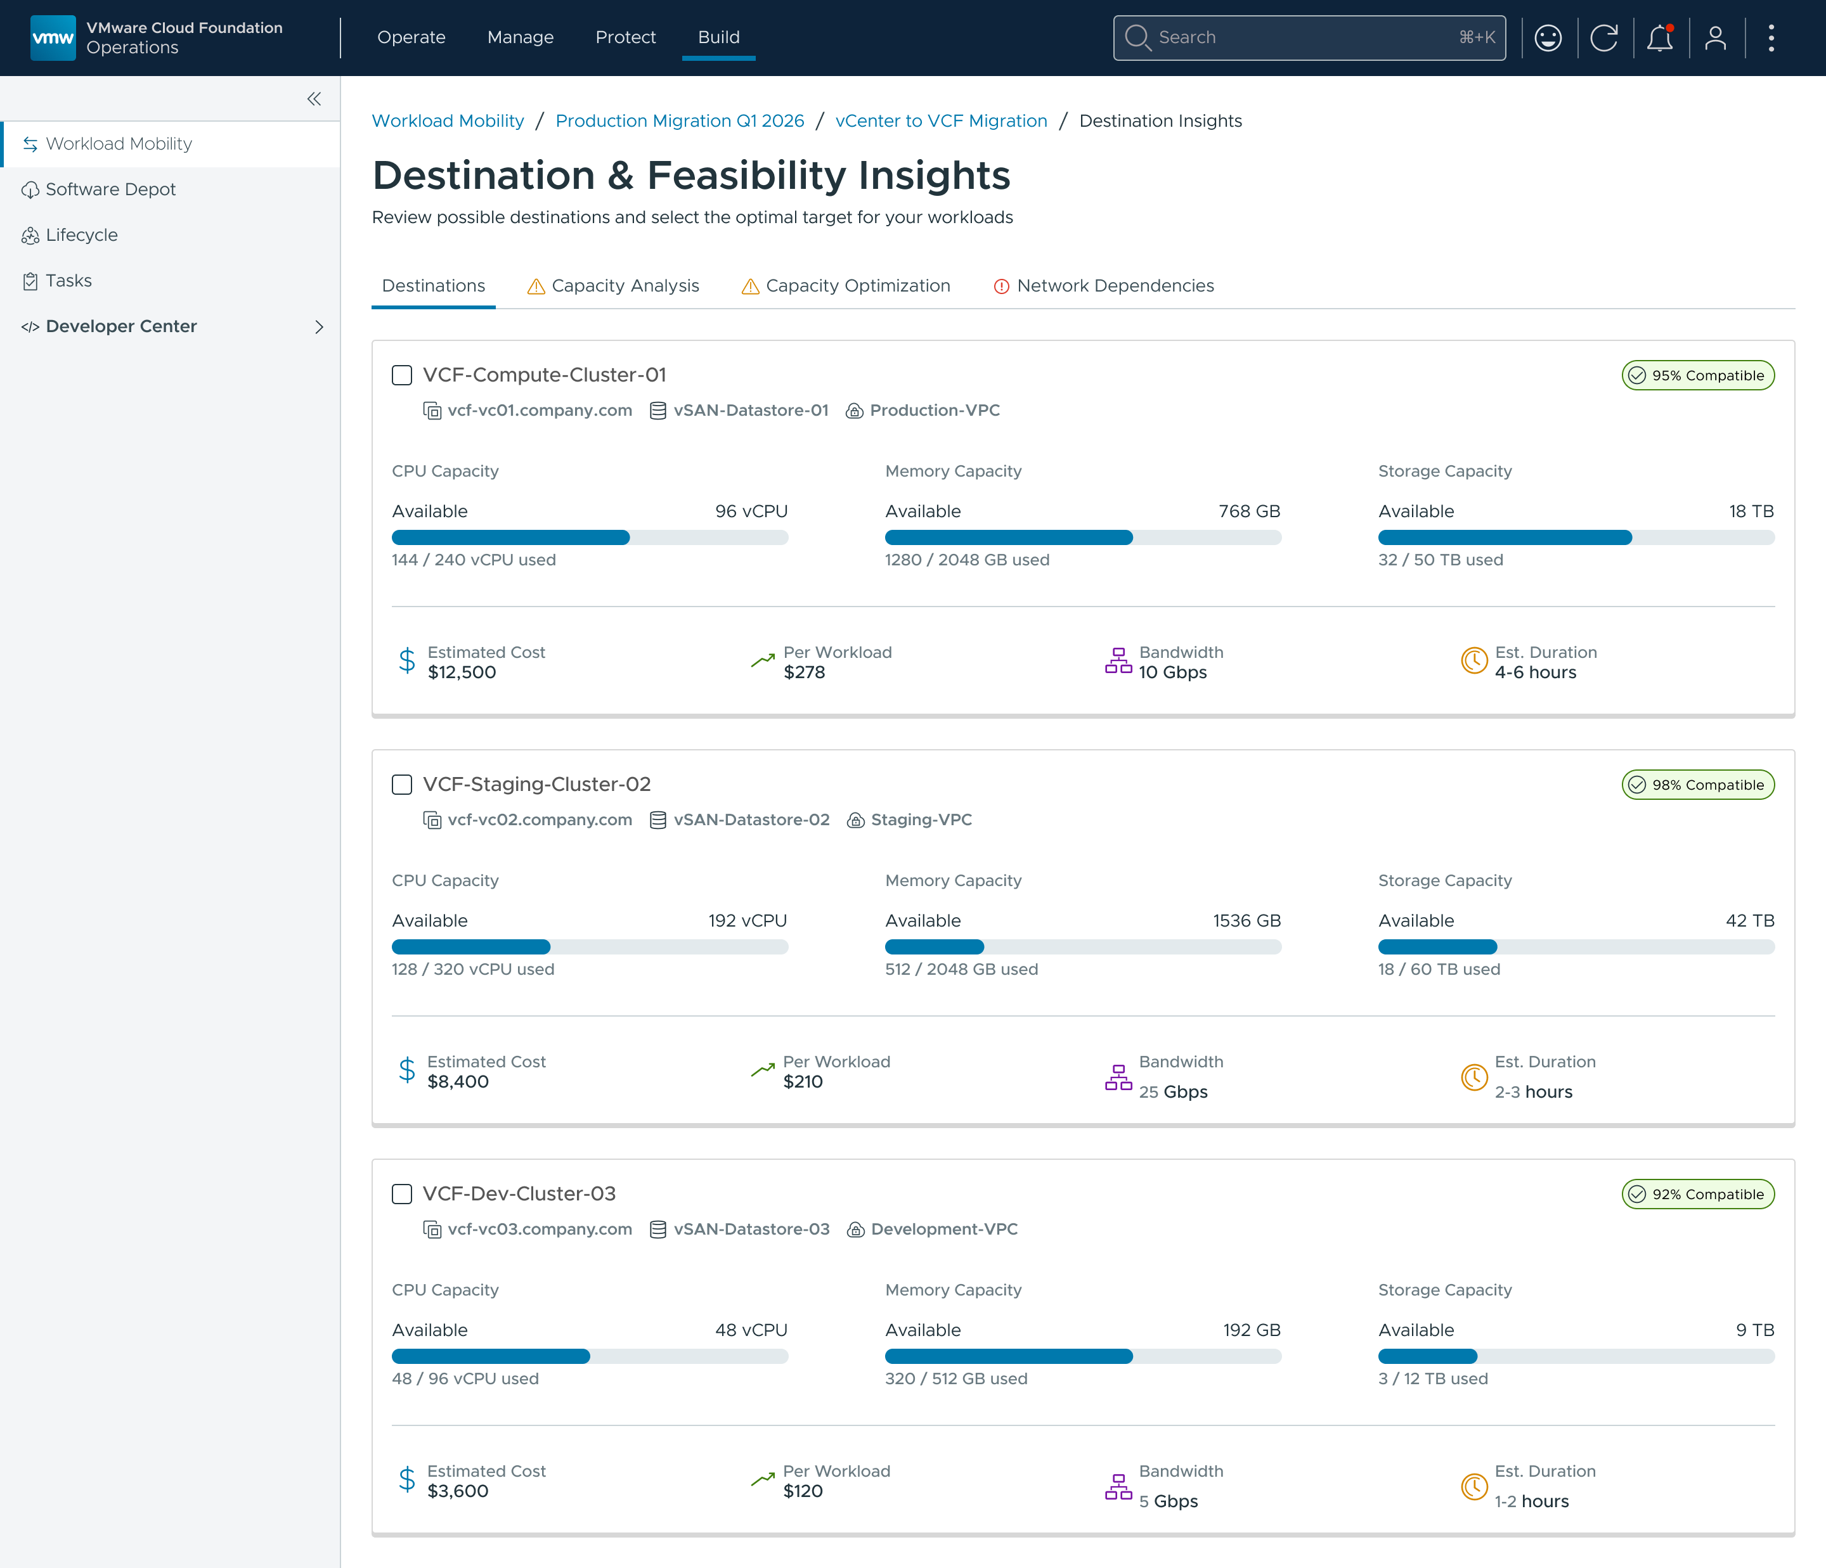Click Compute-Cluster-01 CPU capacity bar

coord(590,537)
